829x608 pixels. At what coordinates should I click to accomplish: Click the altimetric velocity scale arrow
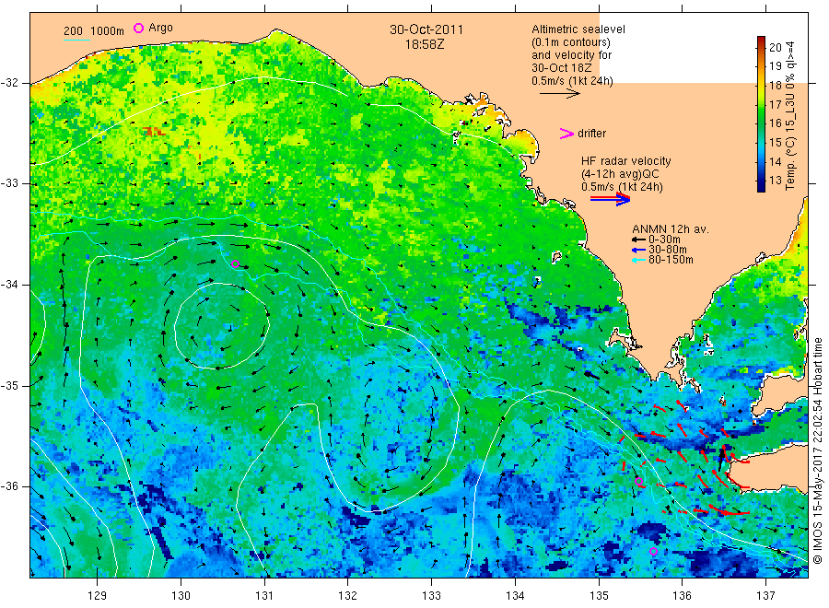(x=560, y=94)
